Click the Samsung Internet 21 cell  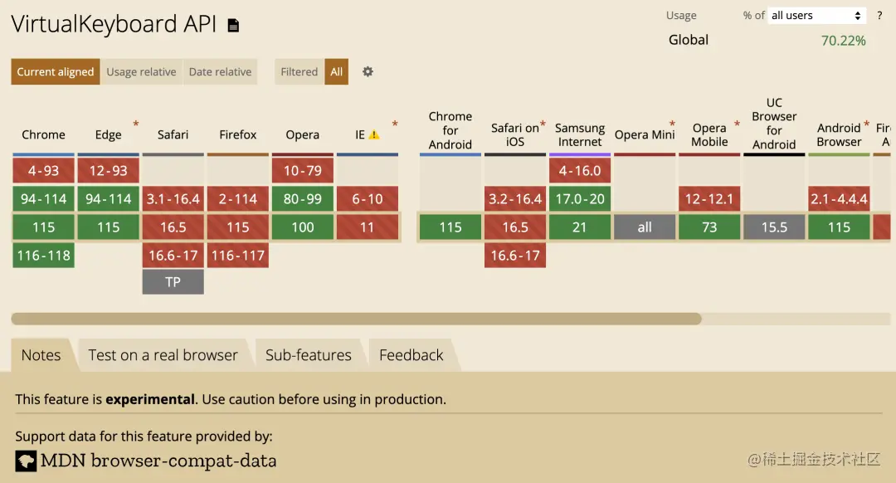coord(580,227)
